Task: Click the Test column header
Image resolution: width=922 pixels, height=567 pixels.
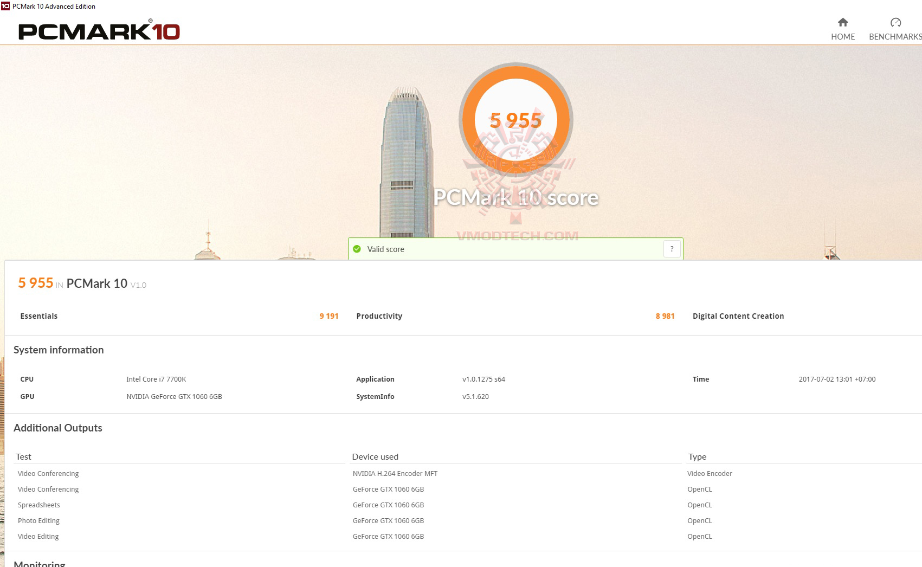Action: 24,457
